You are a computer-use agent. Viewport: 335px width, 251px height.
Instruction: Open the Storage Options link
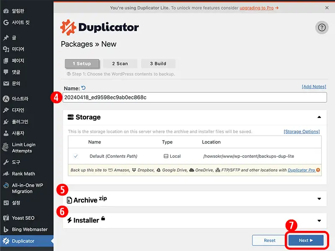pyautogui.click(x=301, y=131)
